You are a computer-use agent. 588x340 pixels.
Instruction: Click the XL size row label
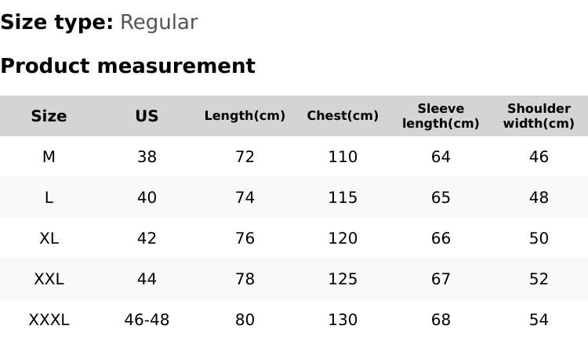pos(49,238)
